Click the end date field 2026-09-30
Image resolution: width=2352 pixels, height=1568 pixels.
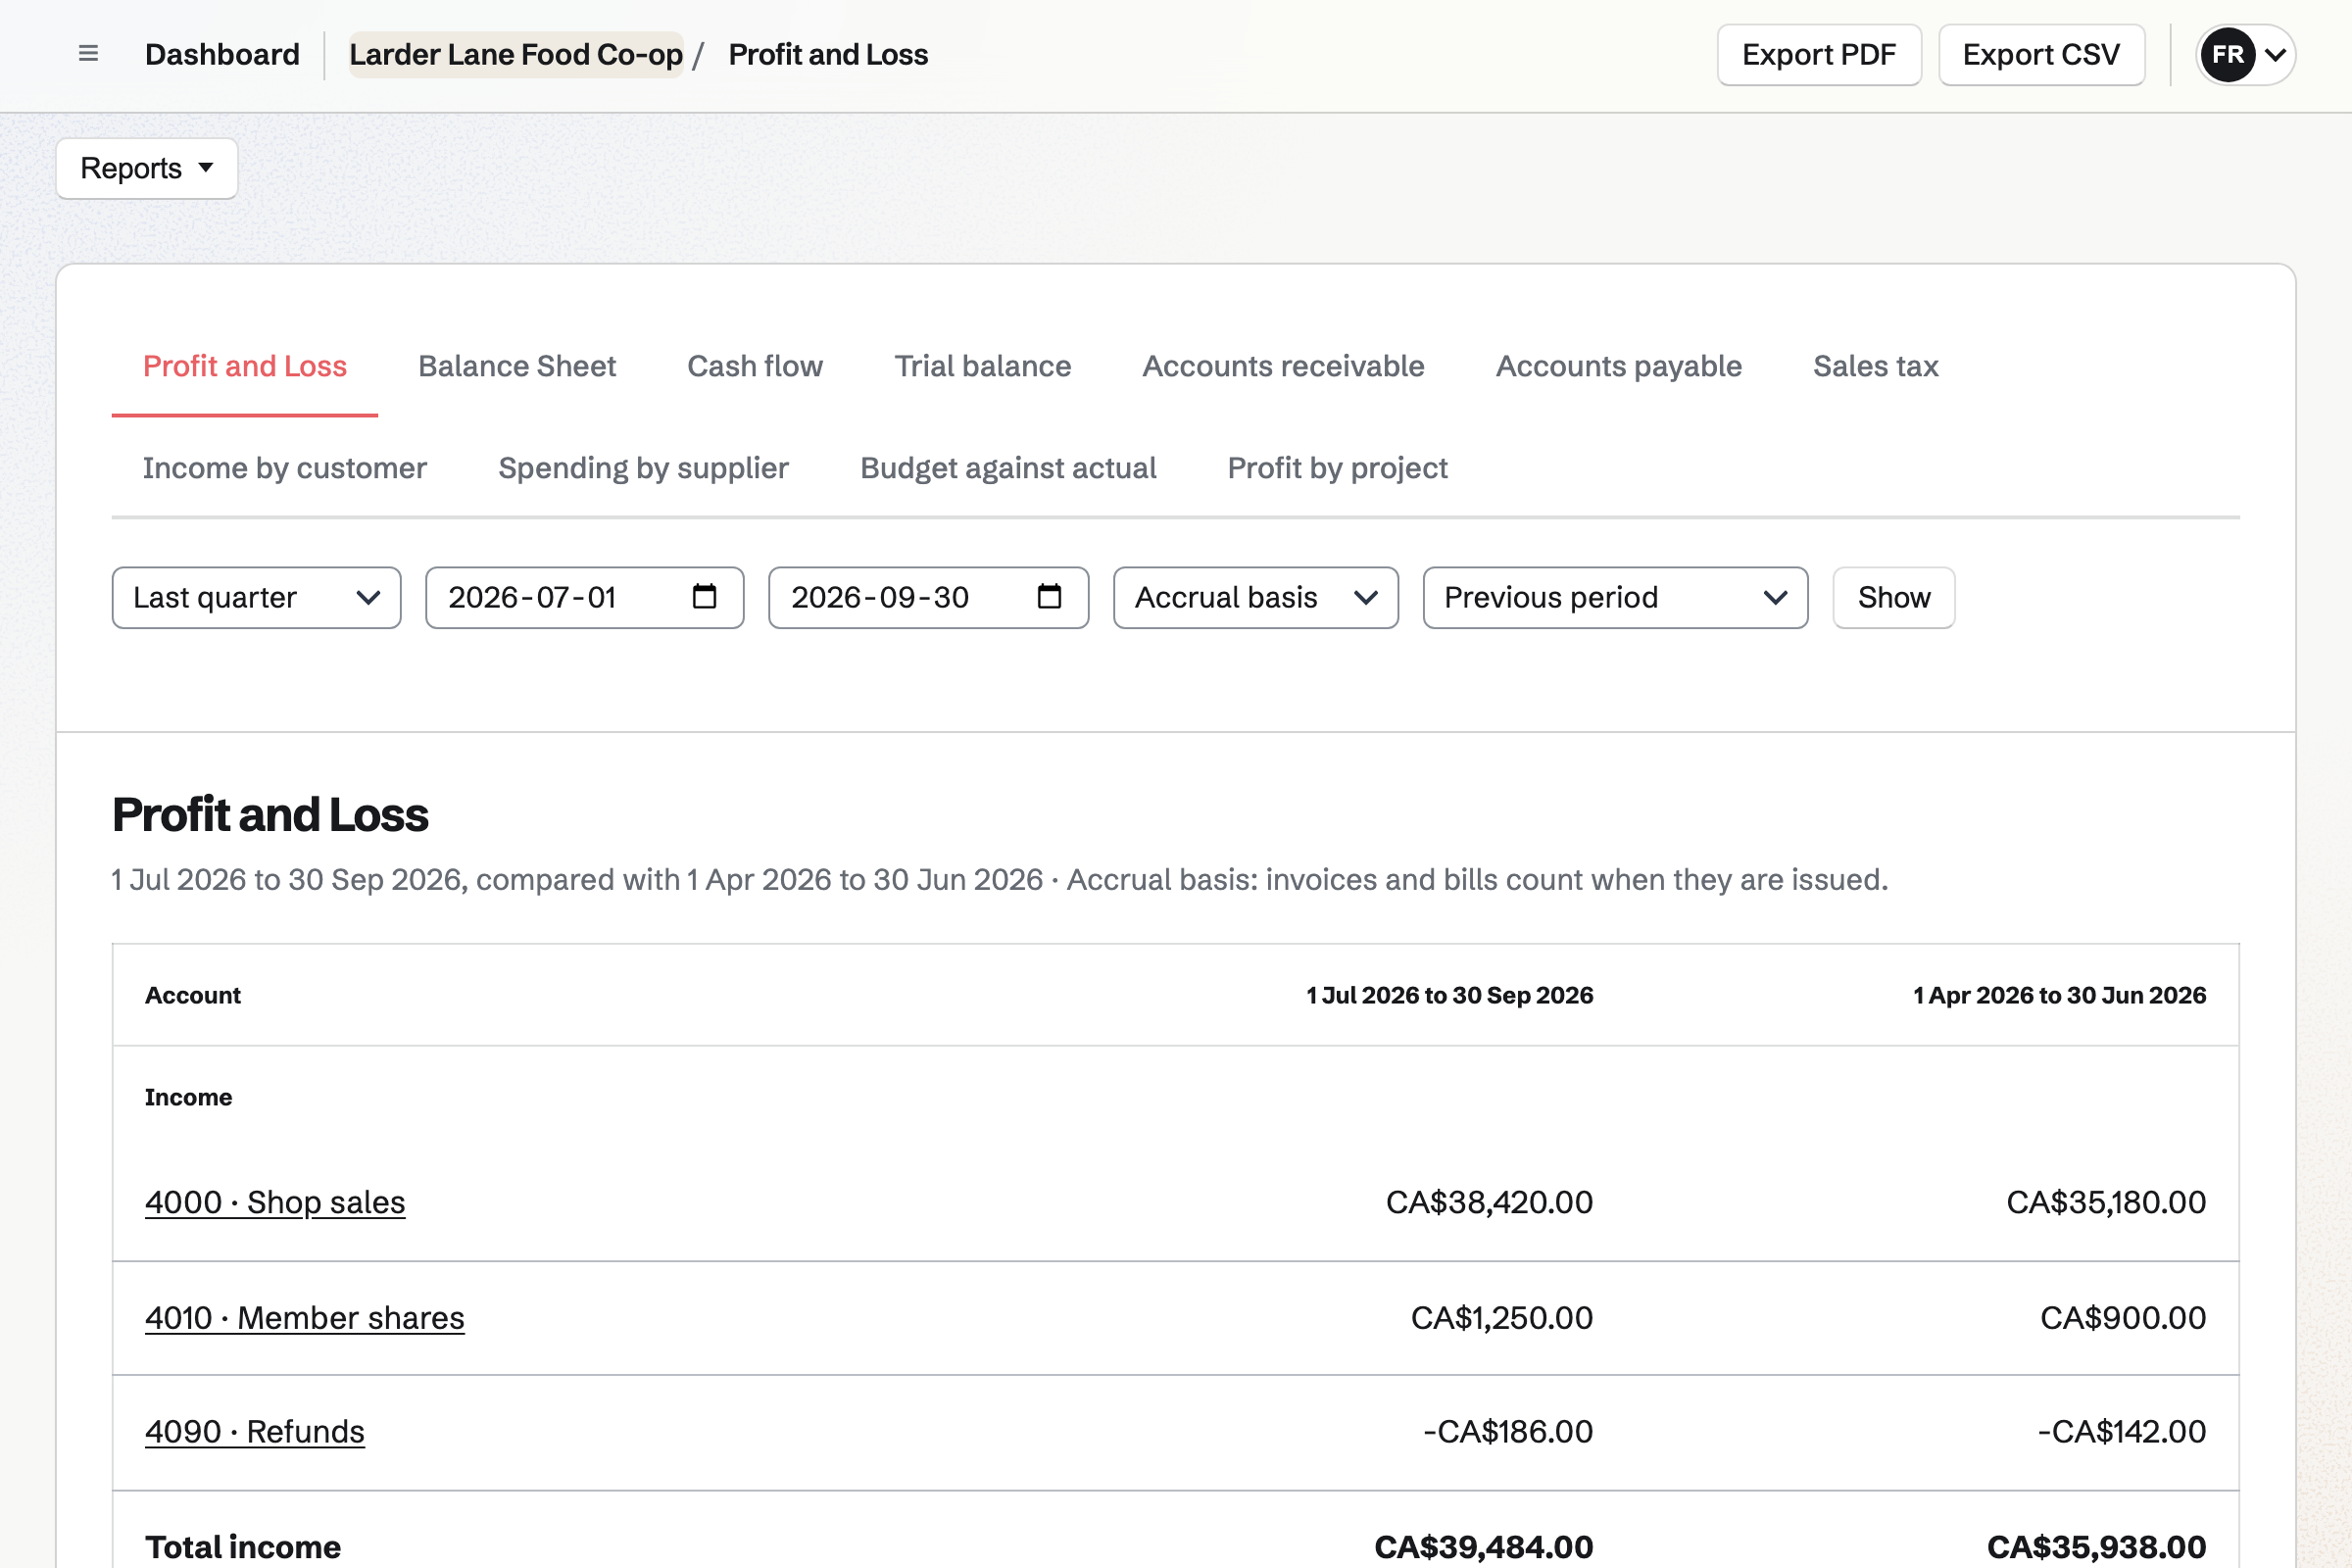[928, 598]
